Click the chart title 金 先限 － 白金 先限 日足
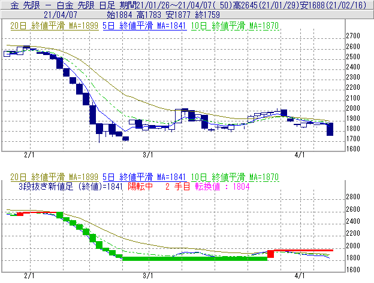The width and height of the screenshot is (374, 283). pyautogui.click(x=63, y=5)
